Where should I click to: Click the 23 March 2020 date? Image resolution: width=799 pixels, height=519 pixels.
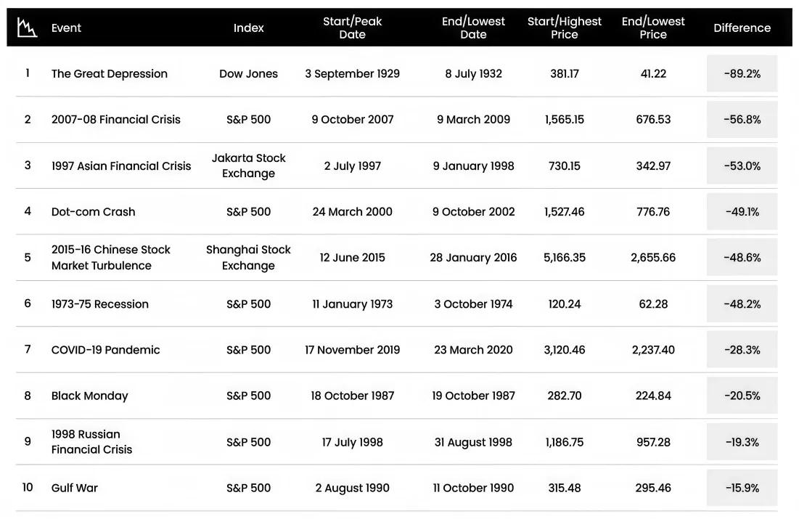pos(473,351)
